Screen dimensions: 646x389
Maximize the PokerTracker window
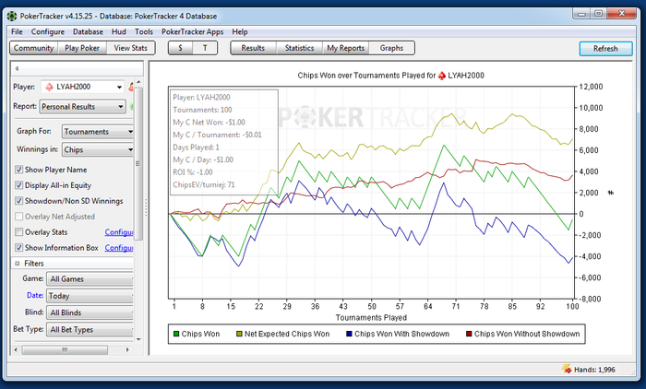pos(599,14)
